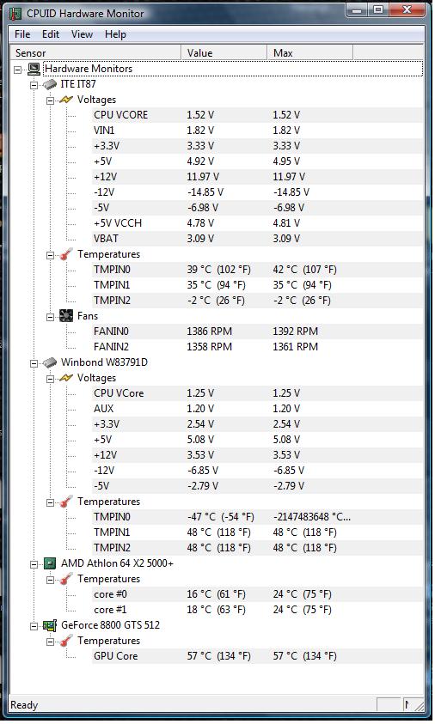
Task: Click the Voltages lightning icon under ITE IT87
Action: point(66,100)
